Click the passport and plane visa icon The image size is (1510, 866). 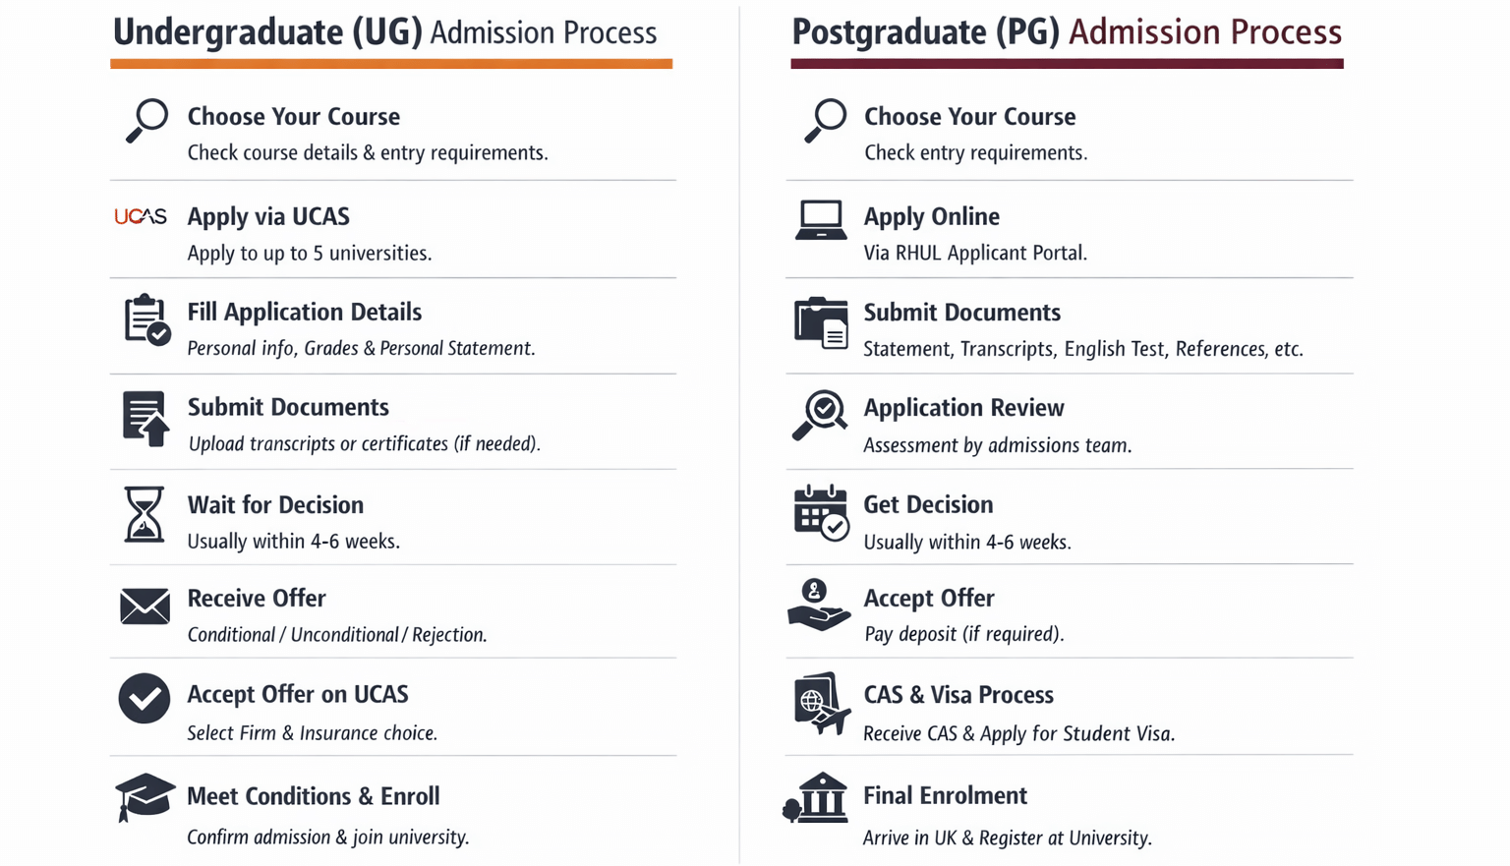[821, 703]
